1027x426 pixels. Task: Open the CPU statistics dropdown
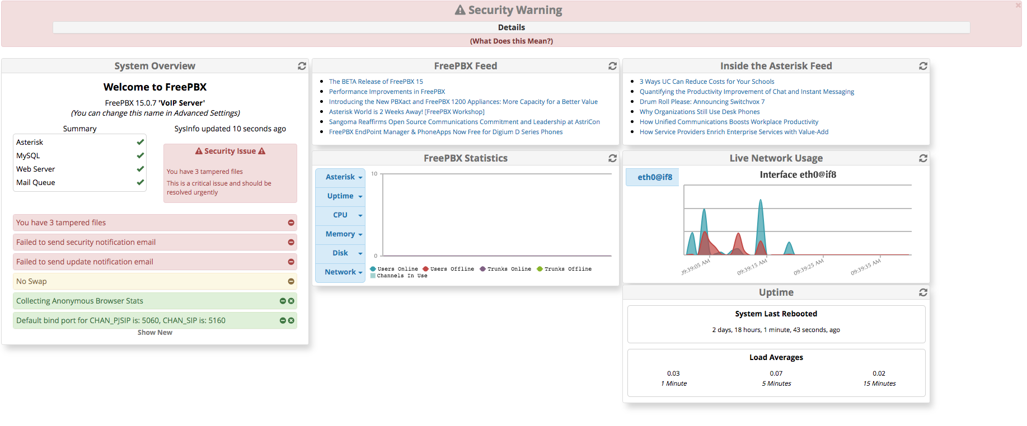(x=340, y=215)
